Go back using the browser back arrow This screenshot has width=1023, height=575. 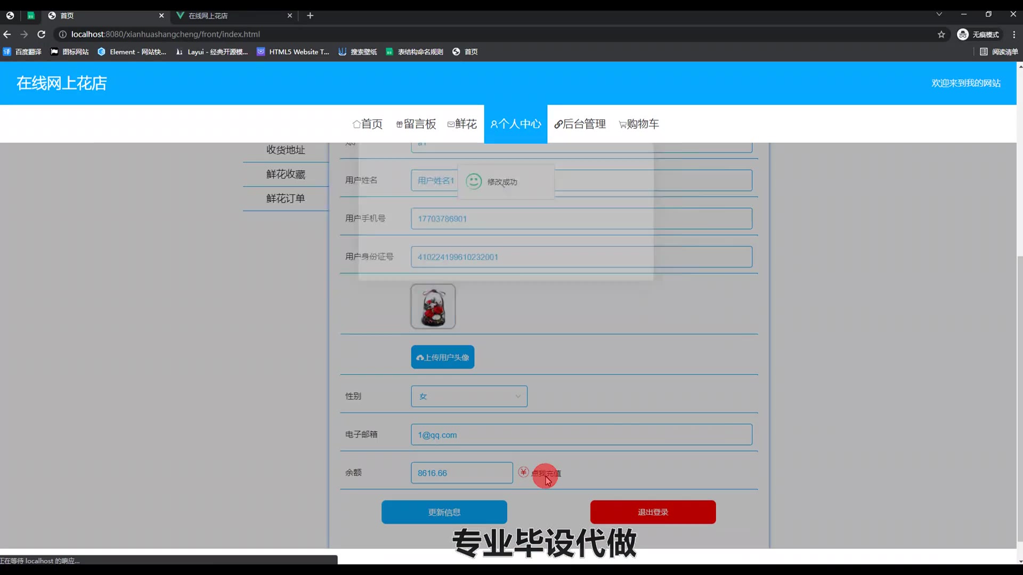click(x=7, y=34)
